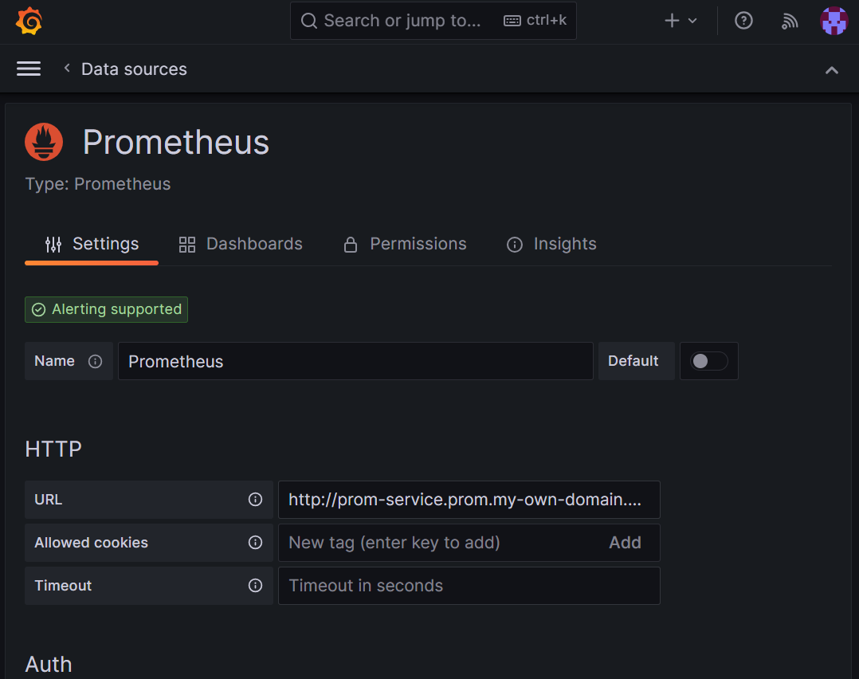
Task: Open the Grafana news feed icon
Action: (789, 20)
